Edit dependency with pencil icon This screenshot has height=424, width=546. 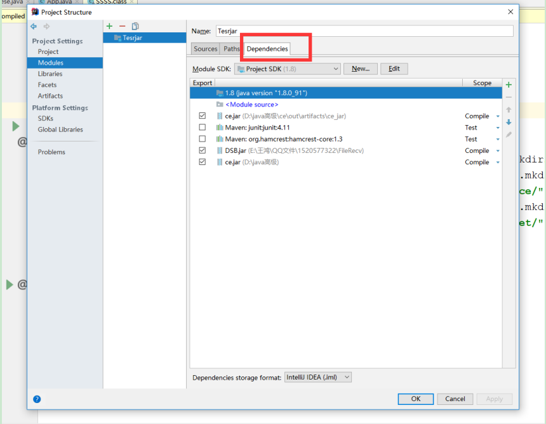tap(509, 135)
